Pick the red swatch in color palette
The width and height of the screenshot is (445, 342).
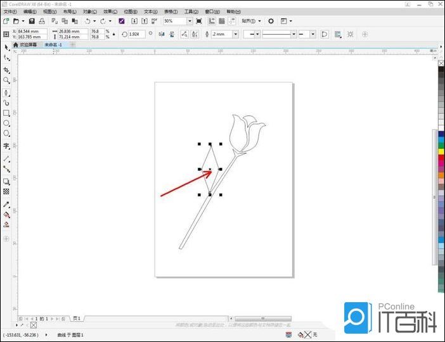click(x=441, y=158)
